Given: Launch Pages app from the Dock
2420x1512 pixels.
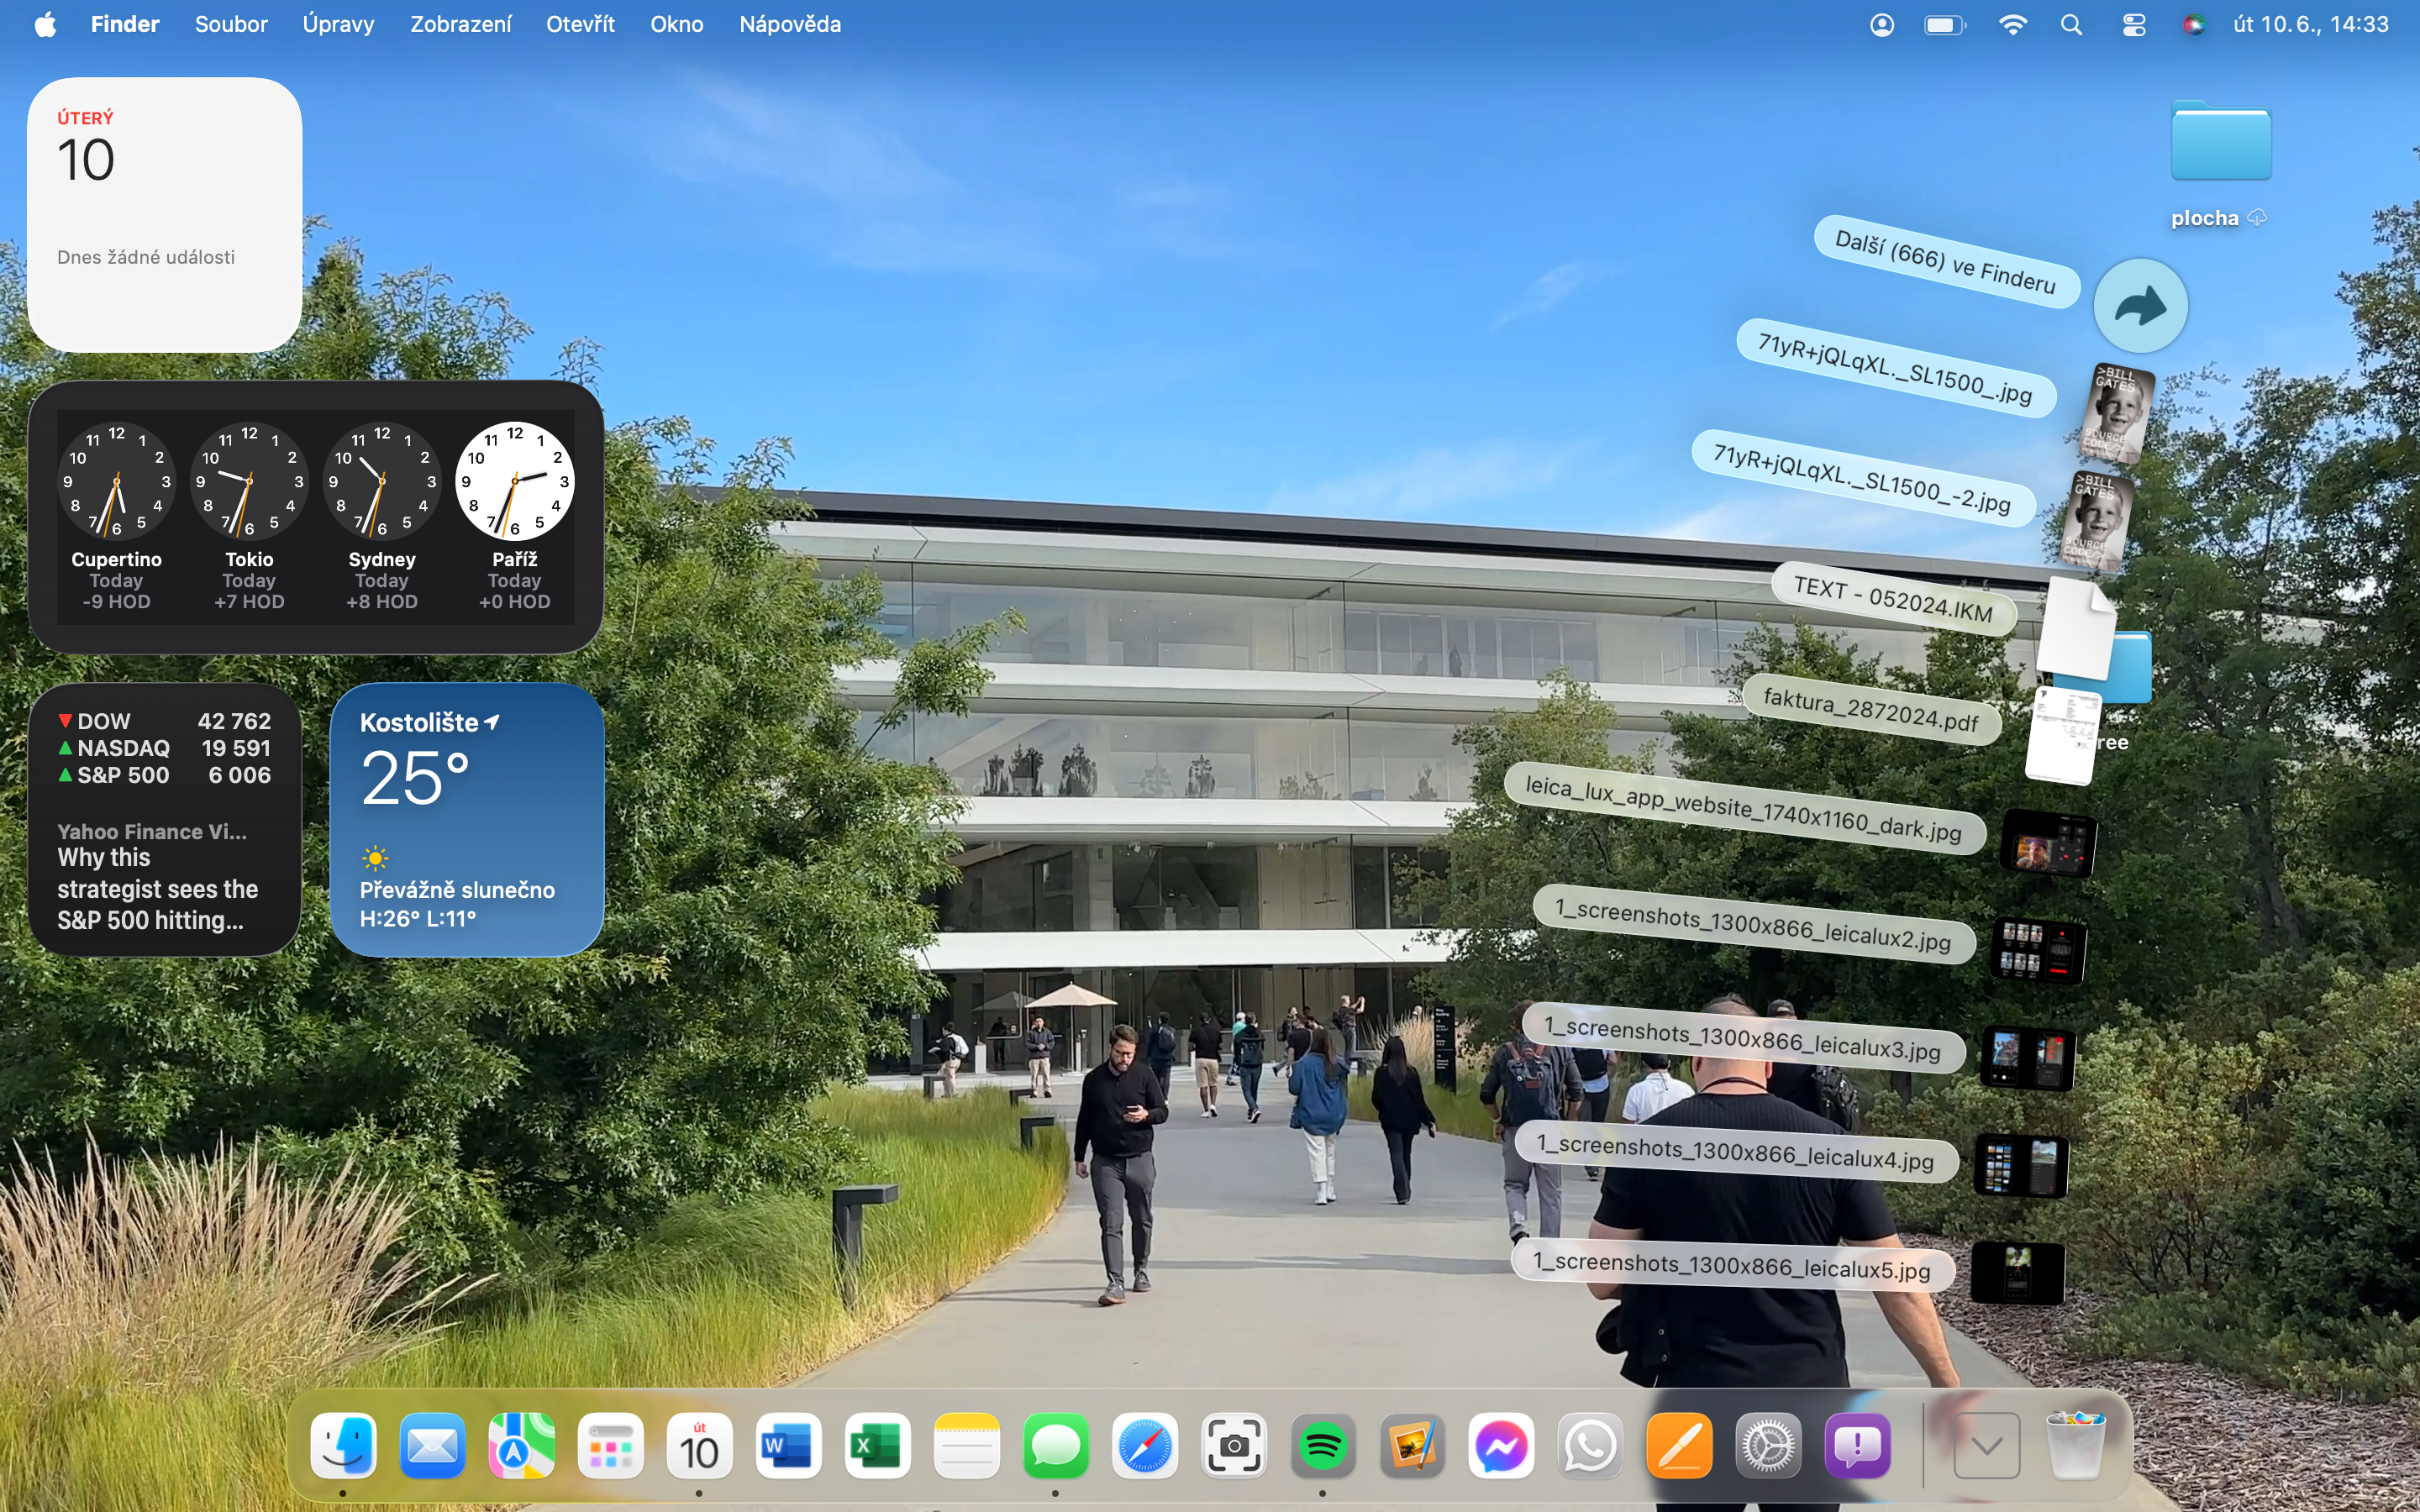Looking at the screenshot, I should 1679,1446.
